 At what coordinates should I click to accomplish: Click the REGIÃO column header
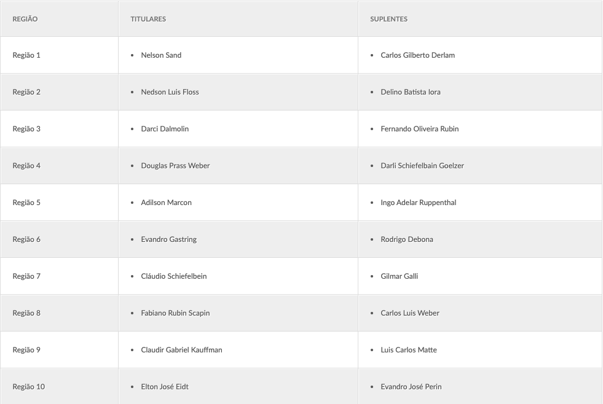(25, 19)
